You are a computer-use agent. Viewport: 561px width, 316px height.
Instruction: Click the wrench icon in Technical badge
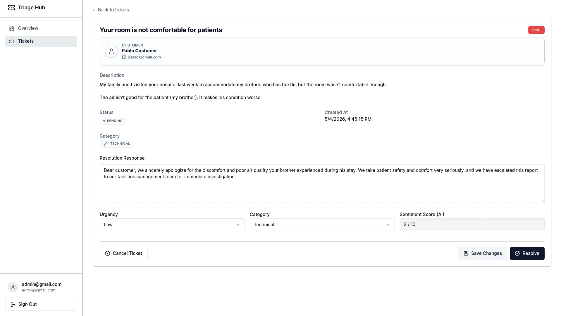click(x=106, y=144)
